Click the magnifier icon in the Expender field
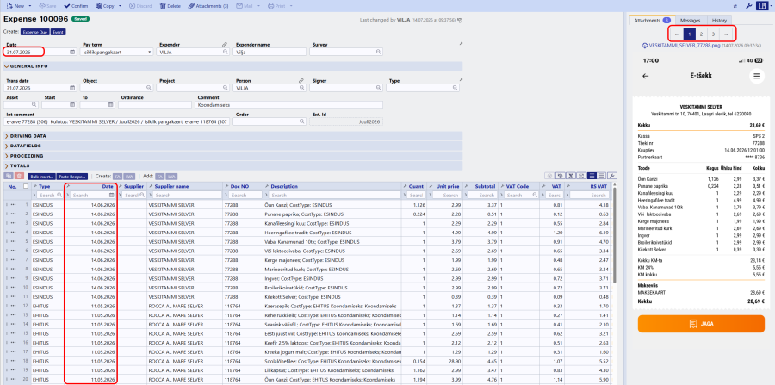Screen dimensions: 775x385 coord(226,52)
